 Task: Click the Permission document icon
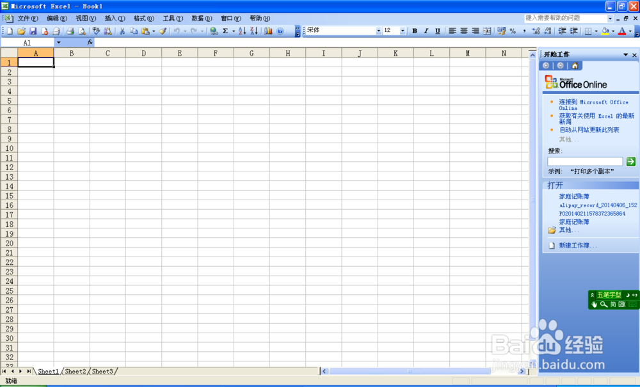(x=45, y=31)
